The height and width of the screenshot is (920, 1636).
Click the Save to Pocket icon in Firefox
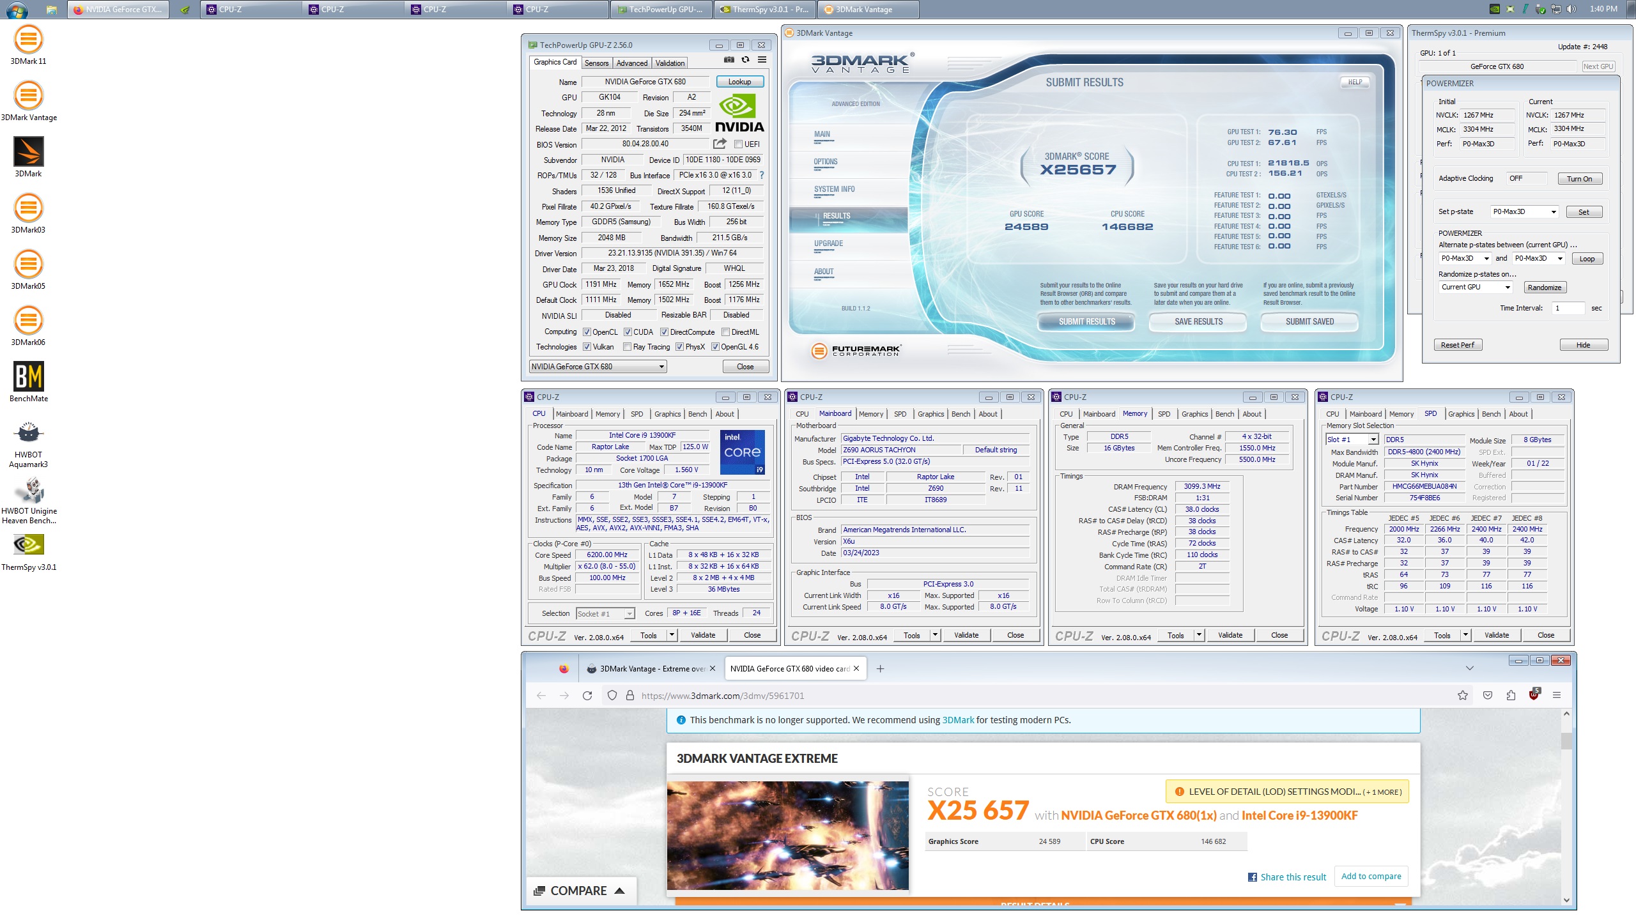1488,696
